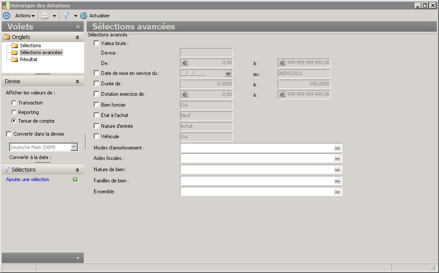Select the Tenue de compte radio button
The image size is (439, 273).
14,121
